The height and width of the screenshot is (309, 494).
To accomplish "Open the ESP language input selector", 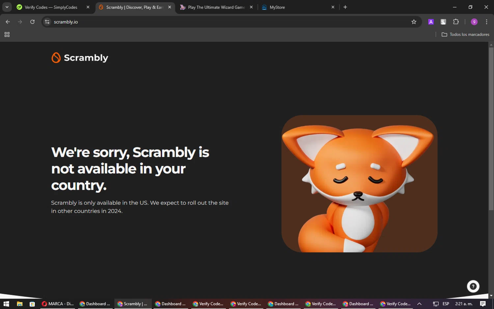I will 446,304.
